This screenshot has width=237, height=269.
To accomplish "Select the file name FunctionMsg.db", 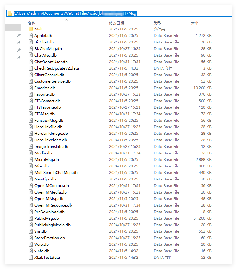I will 49,121.
